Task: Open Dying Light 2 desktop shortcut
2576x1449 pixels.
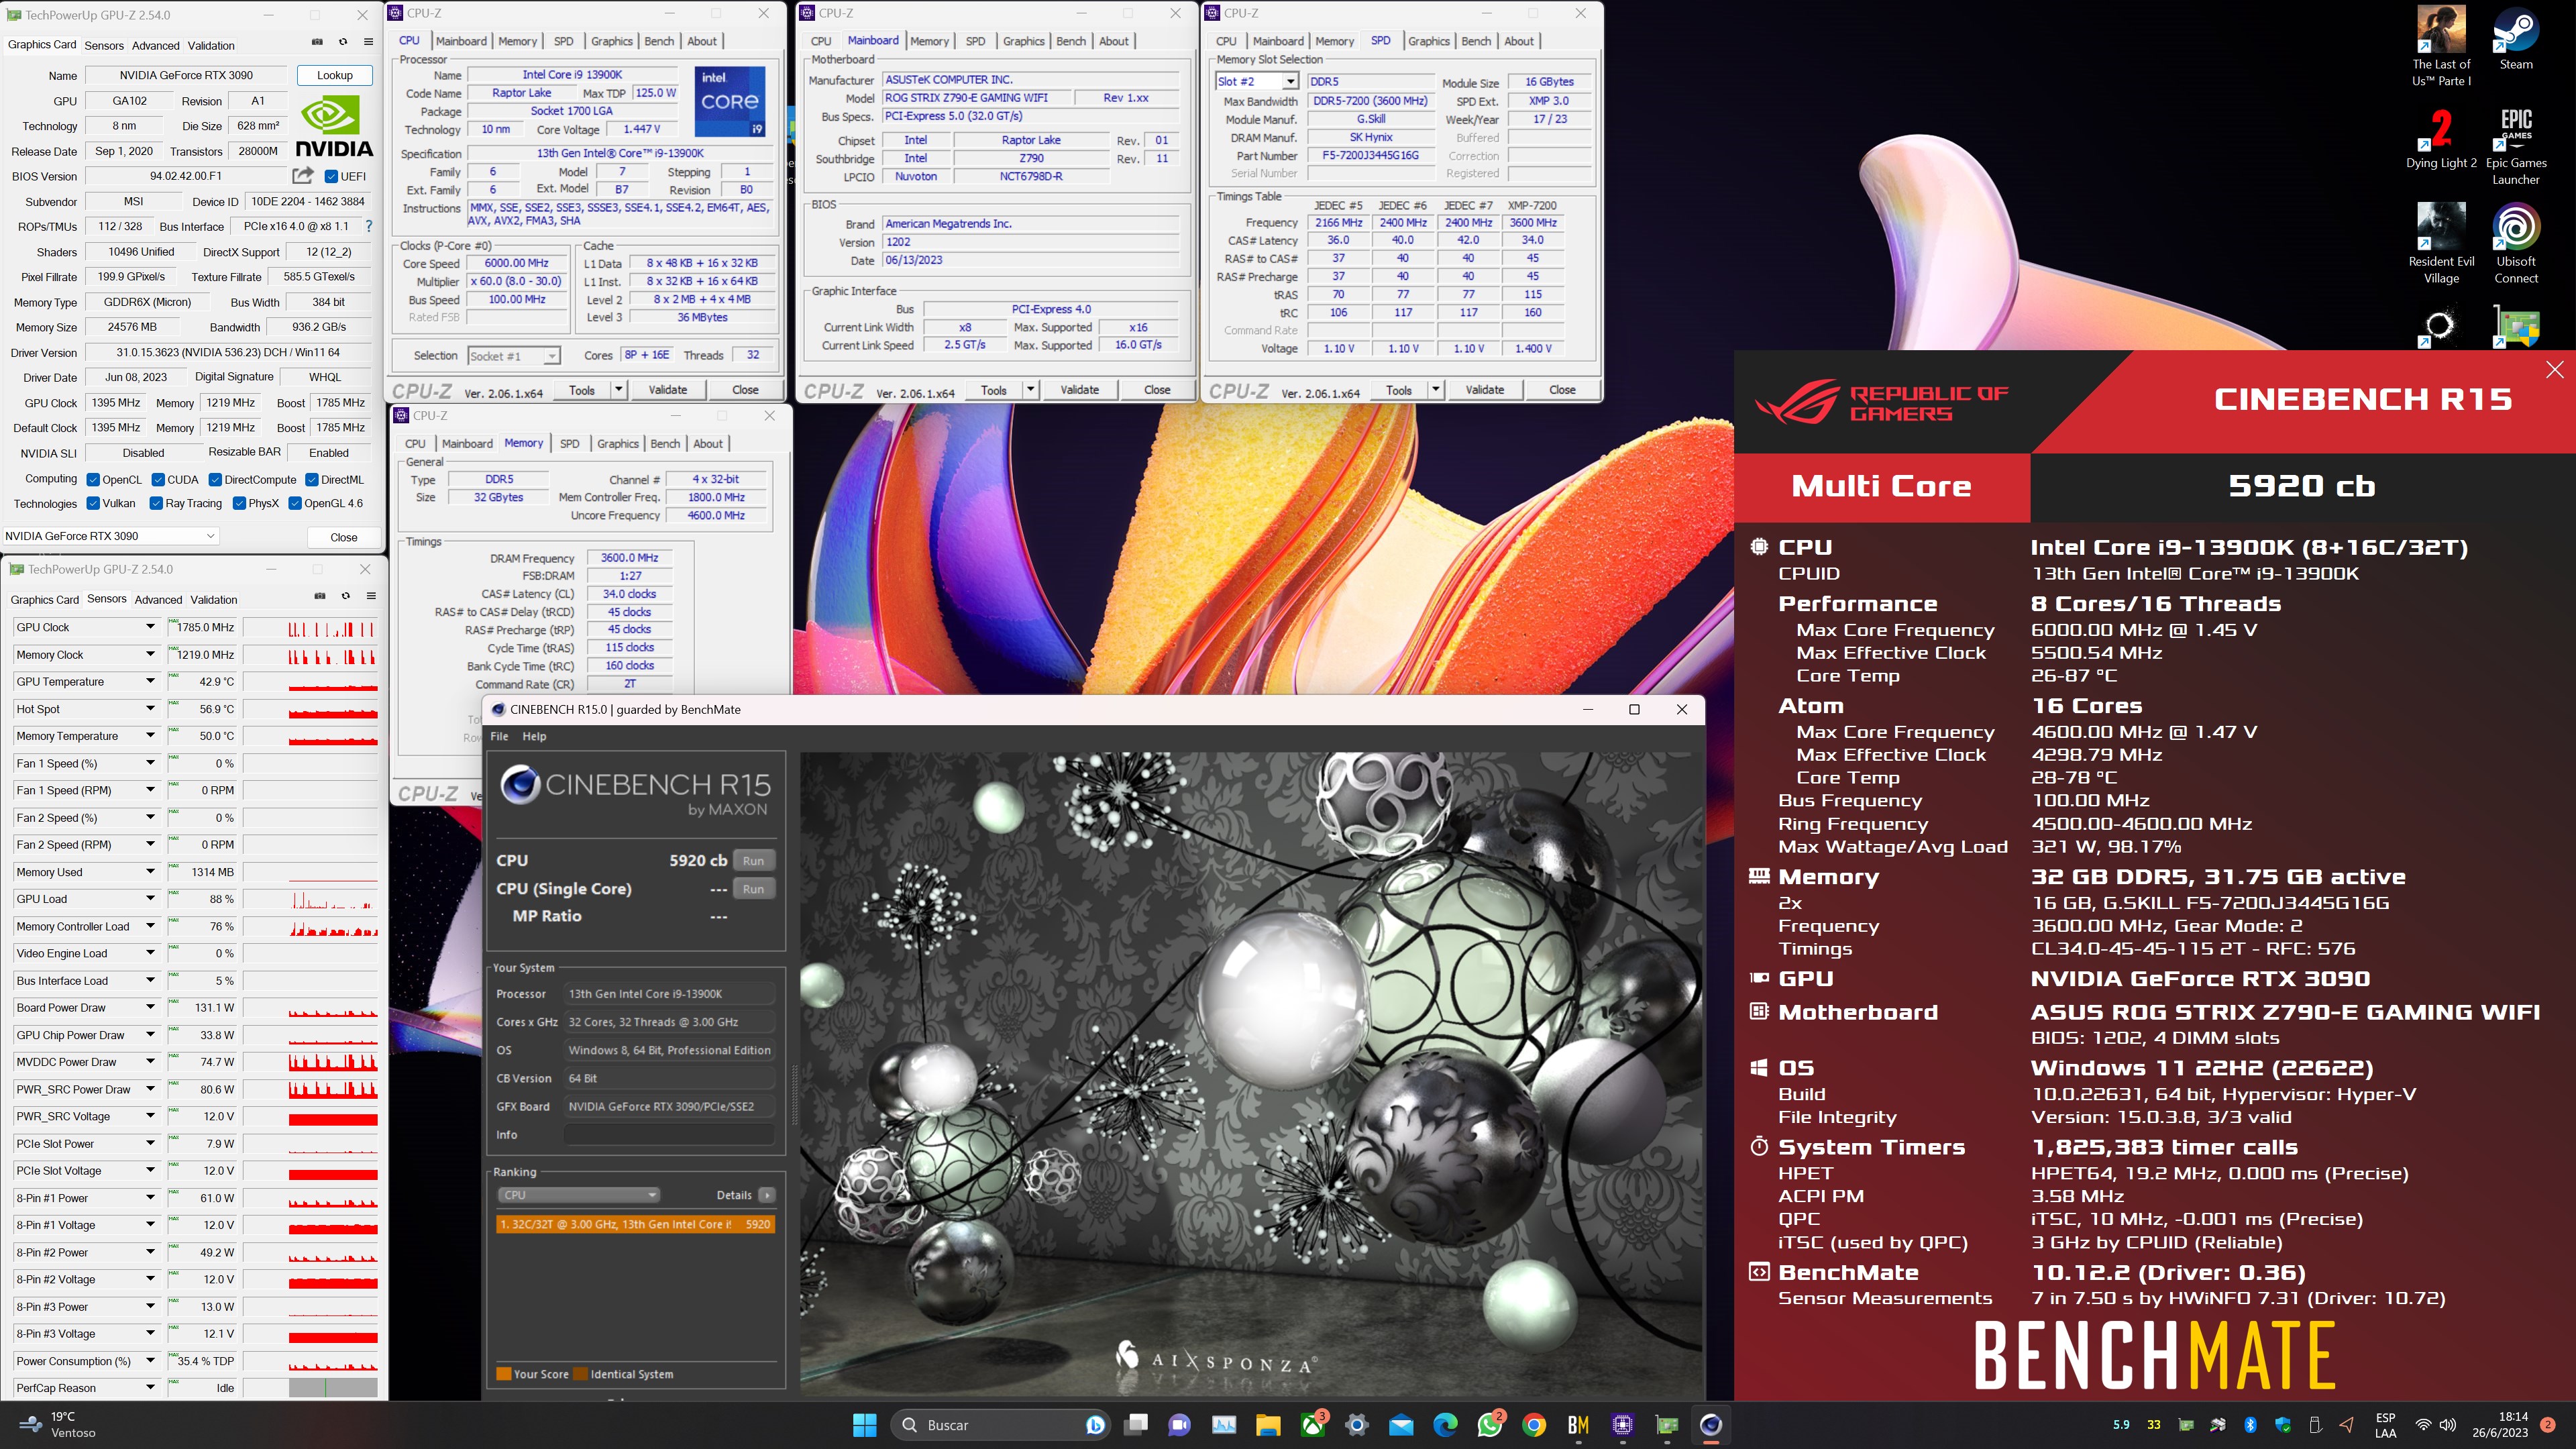Action: tap(2441, 138)
